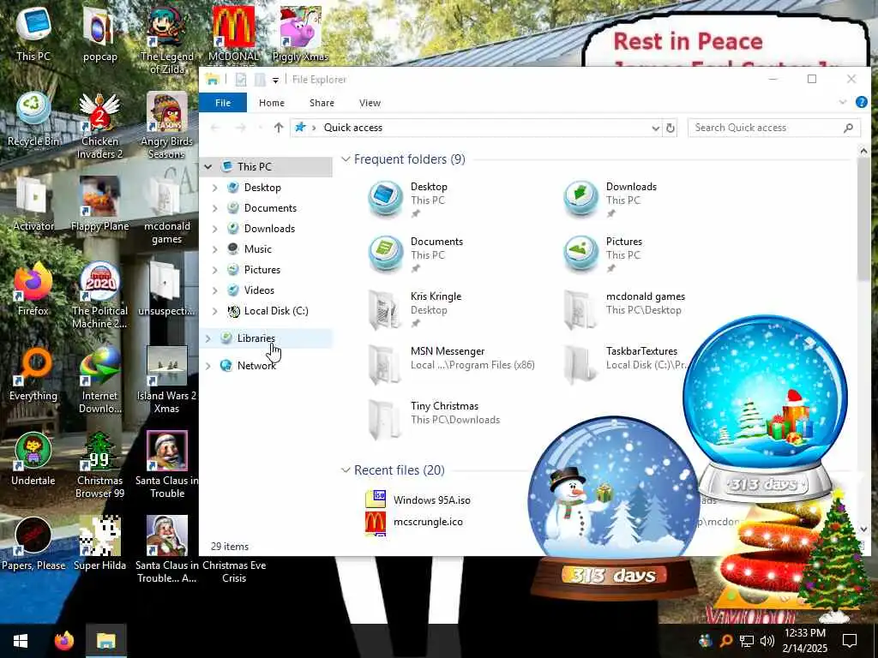Open Quick Access Toolbar customize dropdown
Image resolution: width=878 pixels, height=658 pixels.
pyautogui.click(x=275, y=80)
